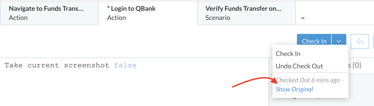Open Verify Funds Transfer on... scenario tab
The image size is (374, 106).
point(246,13)
